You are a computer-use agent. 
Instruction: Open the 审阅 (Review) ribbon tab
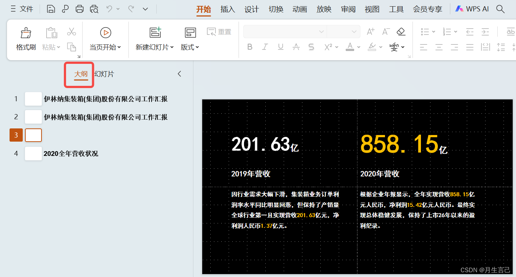click(348, 9)
